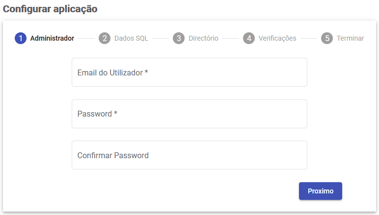Image resolution: width=379 pixels, height=215 pixels.
Task: Click the number 3 step circle
Action: [179, 38]
